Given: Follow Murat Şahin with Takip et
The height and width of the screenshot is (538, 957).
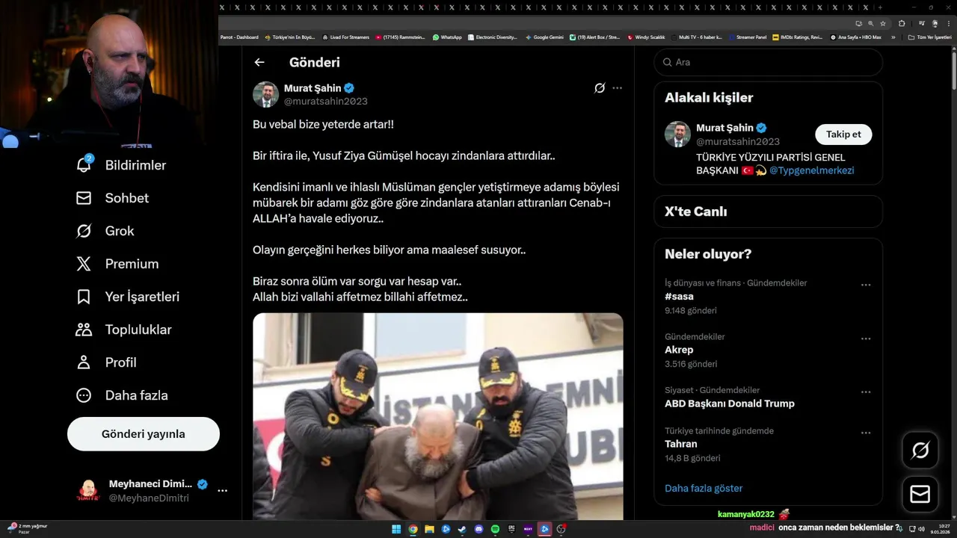Looking at the screenshot, I should pos(843,134).
